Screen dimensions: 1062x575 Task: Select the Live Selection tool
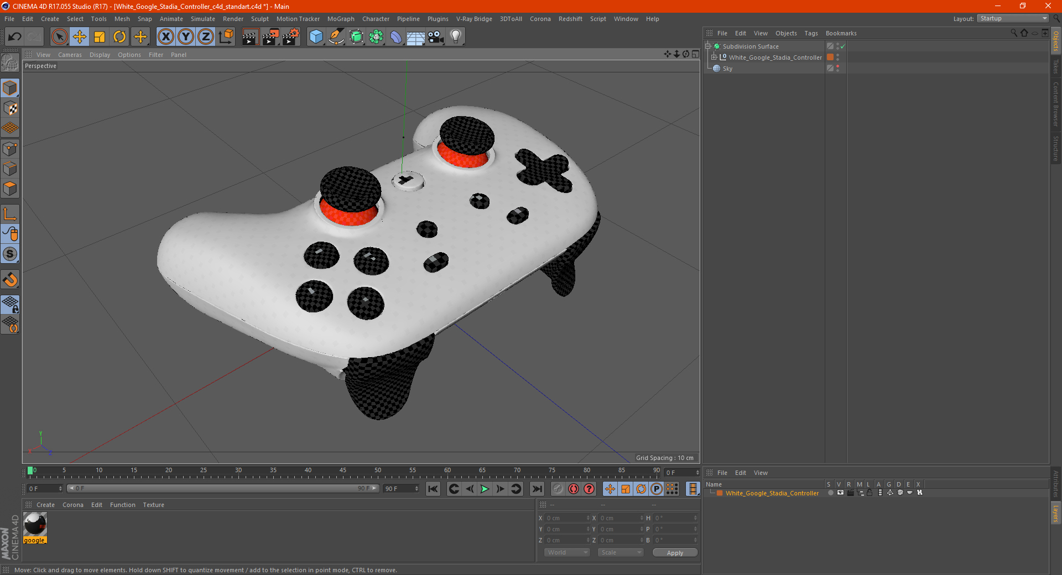coord(59,37)
